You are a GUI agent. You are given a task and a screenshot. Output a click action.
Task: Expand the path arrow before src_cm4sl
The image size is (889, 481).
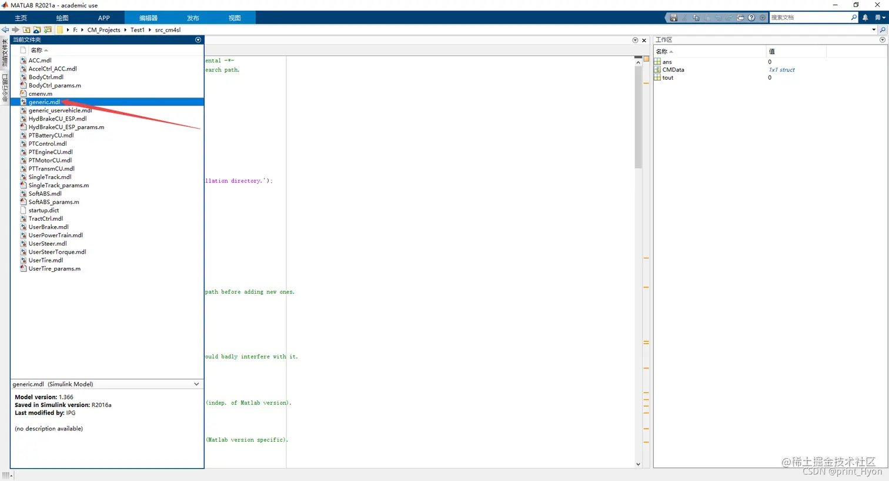pyautogui.click(x=150, y=29)
